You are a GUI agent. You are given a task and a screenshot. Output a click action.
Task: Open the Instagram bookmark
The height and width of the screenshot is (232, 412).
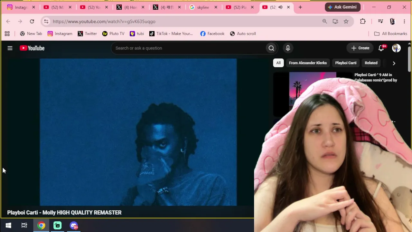60,34
